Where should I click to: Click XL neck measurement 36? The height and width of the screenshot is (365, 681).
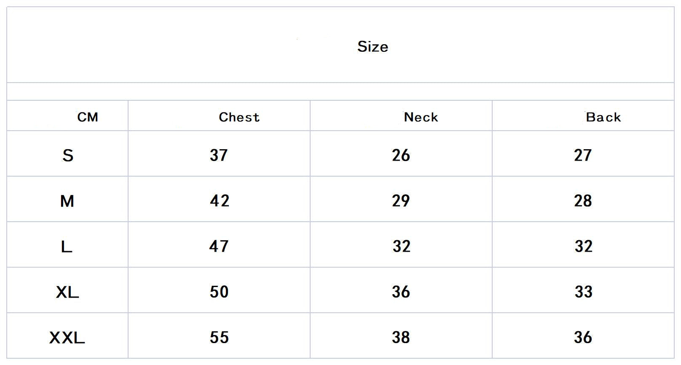tap(401, 292)
